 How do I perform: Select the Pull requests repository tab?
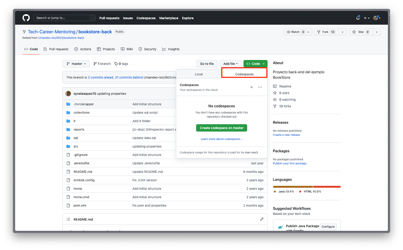pyautogui.click(x=56, y=49)
